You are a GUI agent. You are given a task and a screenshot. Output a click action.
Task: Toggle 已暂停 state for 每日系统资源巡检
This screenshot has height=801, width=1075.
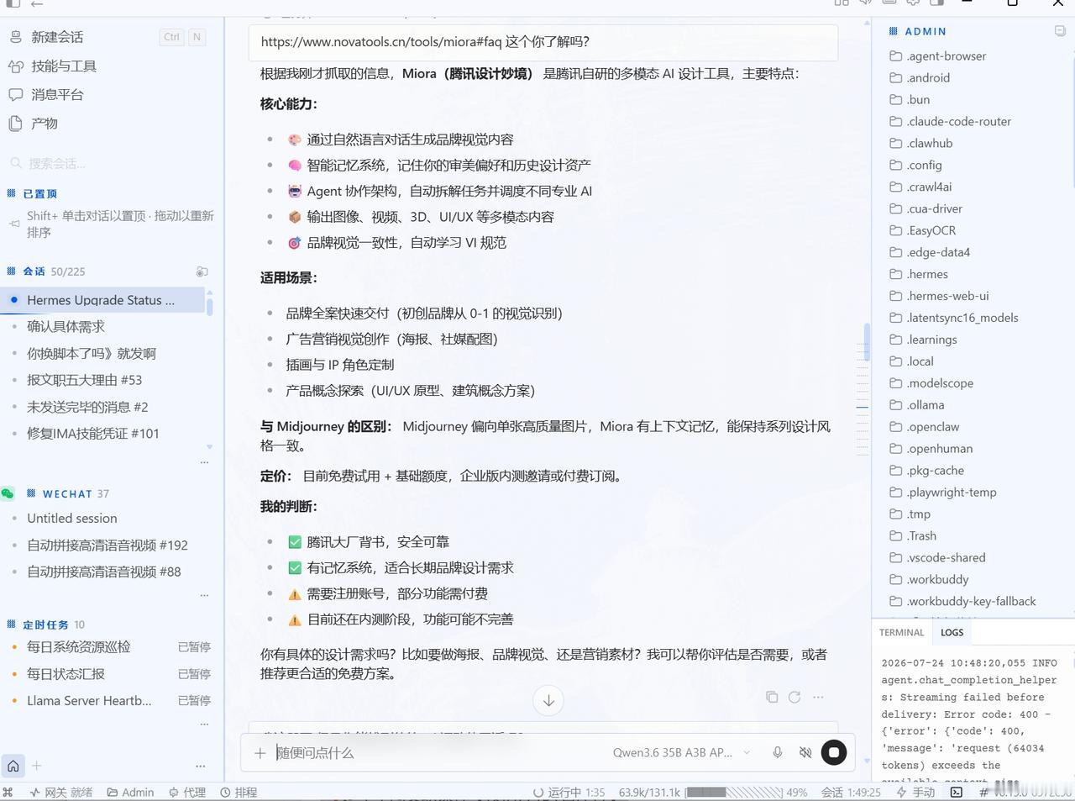(194, 647)
